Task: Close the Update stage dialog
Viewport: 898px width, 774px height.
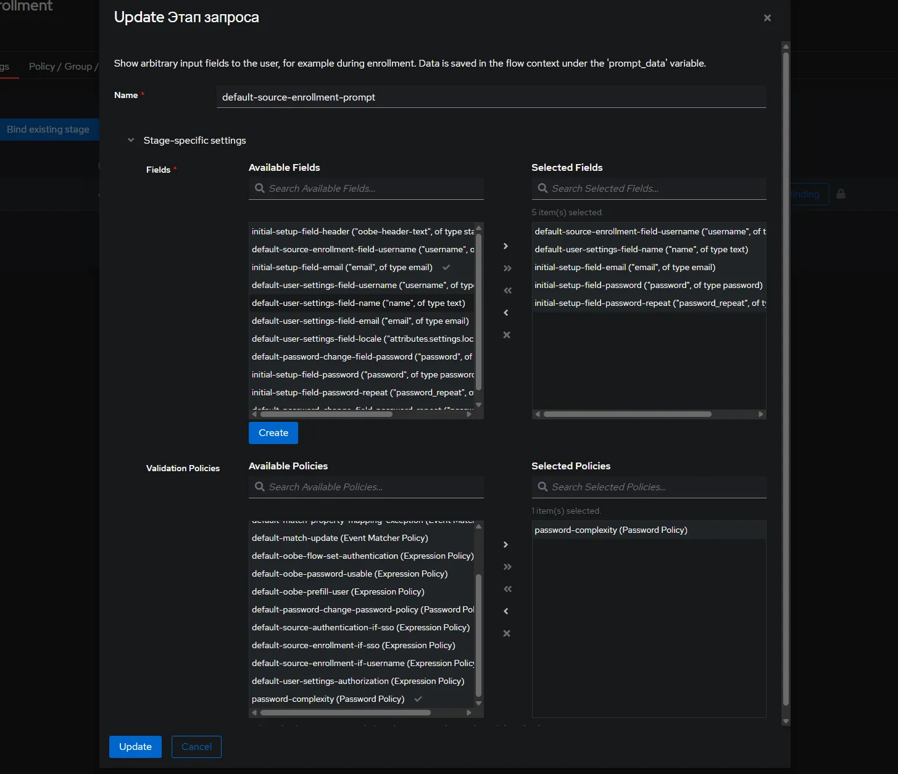Action: click(767, 18)
